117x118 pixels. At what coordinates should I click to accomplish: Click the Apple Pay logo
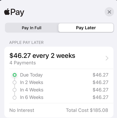pos(14,12)
